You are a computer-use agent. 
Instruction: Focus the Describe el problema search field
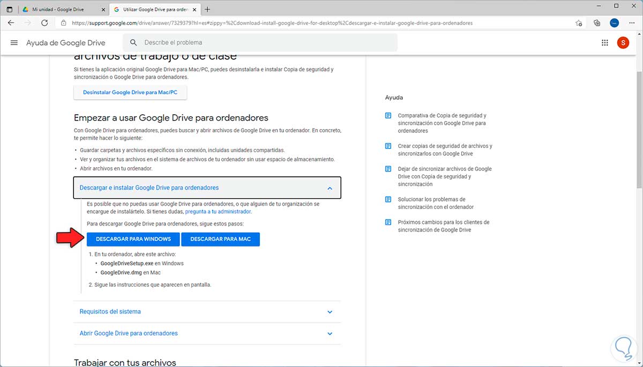coord(260,42)
